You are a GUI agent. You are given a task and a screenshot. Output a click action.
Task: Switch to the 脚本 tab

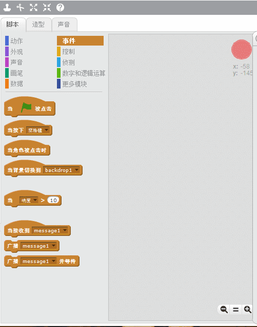[13, 25]
